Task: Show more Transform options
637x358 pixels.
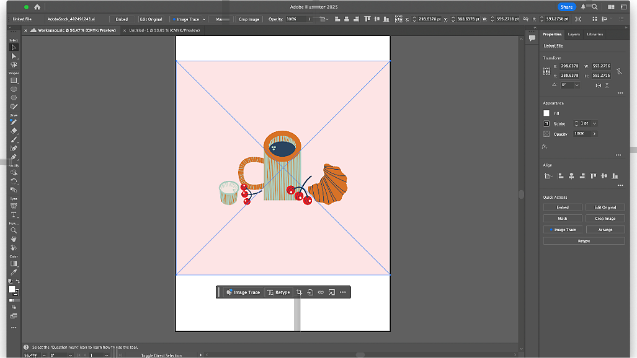Action: 620,94
